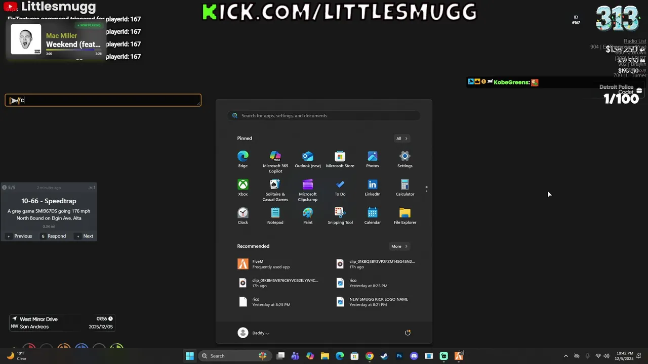Screen dimensions: 648x364
Task: Launch Microsoft 365 Copilot pinned app
Action: click(275, 162)
